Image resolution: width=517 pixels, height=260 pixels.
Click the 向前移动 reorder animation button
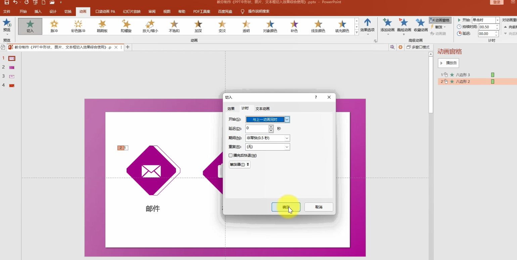click(x=510, y=27)
